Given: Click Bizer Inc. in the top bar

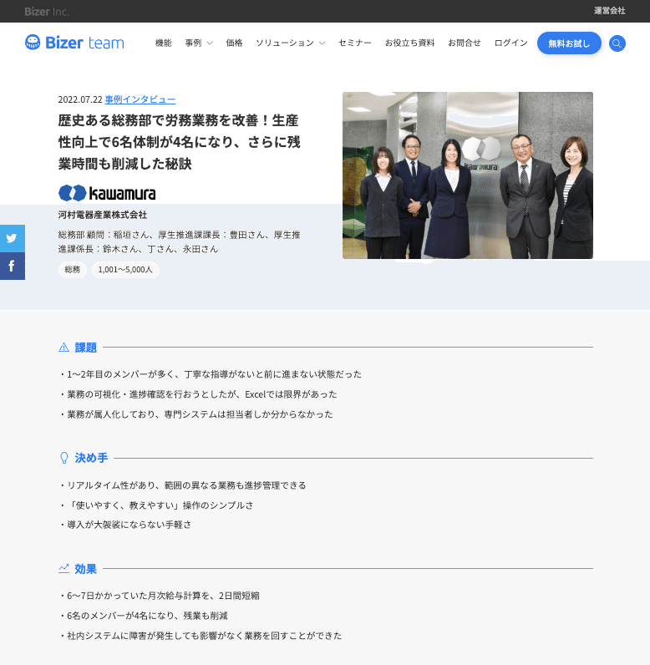Looking at the screenshot, I should [x=47, y=12].
